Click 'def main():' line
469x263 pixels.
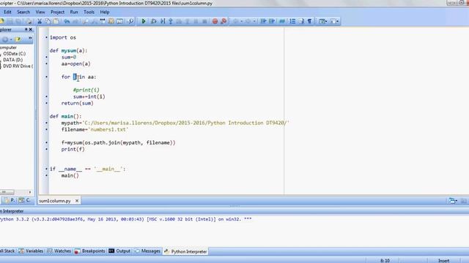pyautogui.click(x=65, y=116)
